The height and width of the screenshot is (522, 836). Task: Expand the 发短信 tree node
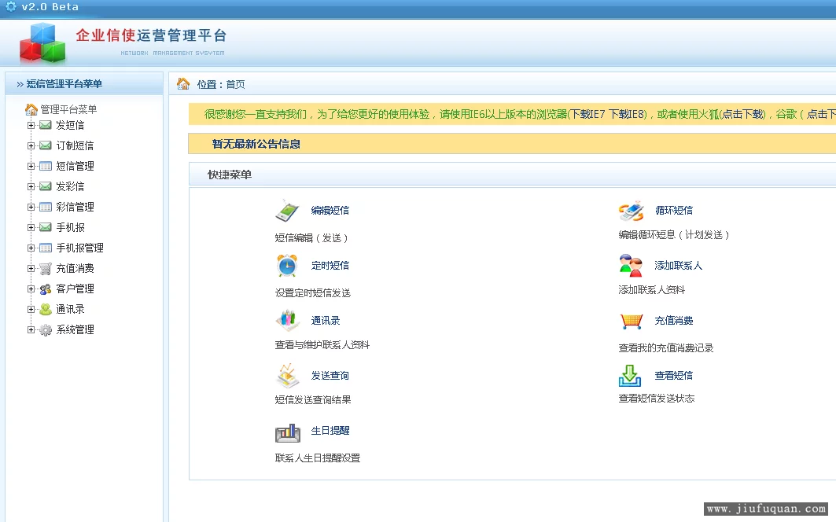coord(31,125)
